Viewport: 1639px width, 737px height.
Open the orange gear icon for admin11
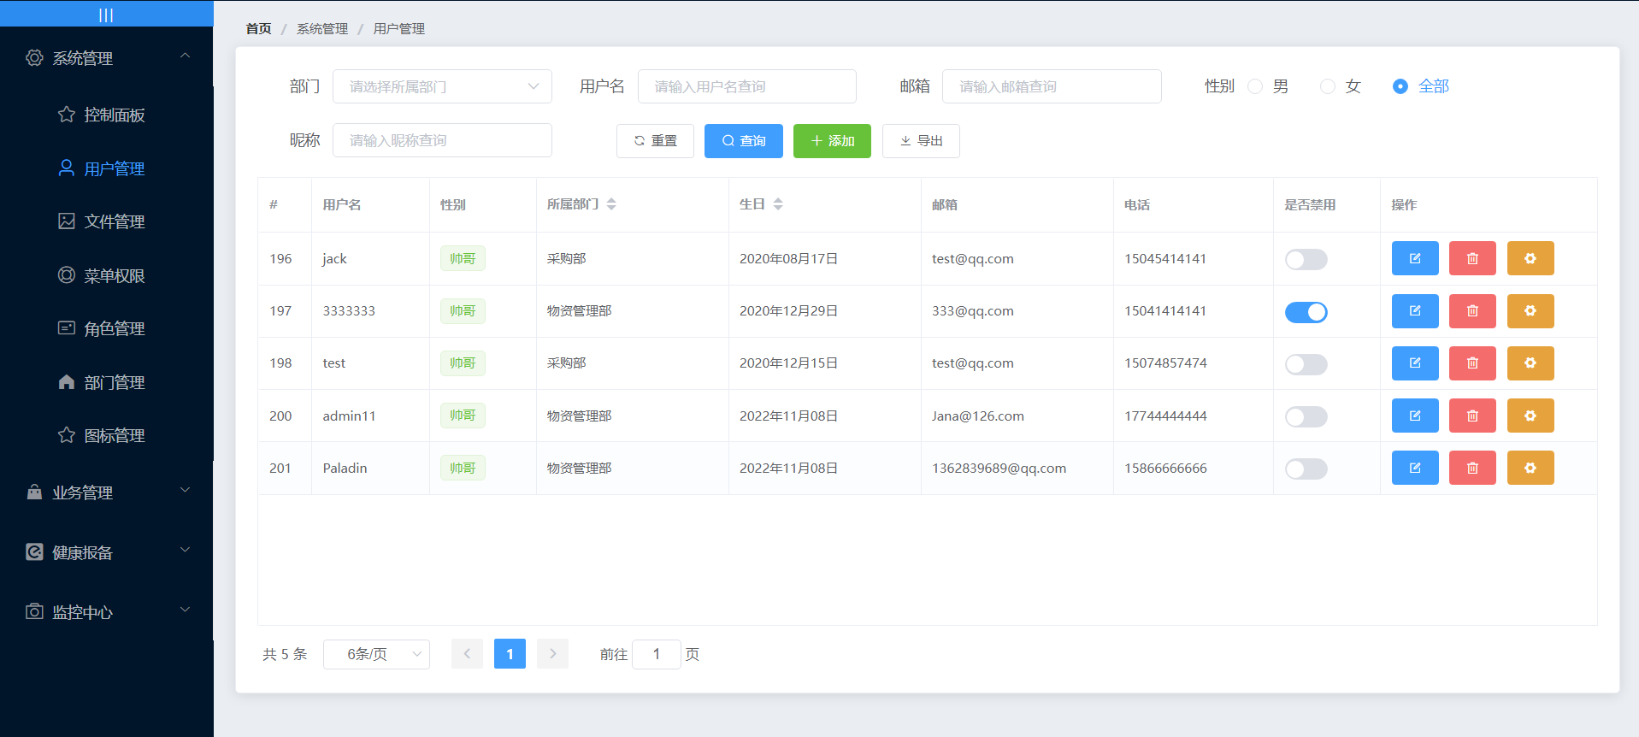click(x=1530, y=416)
